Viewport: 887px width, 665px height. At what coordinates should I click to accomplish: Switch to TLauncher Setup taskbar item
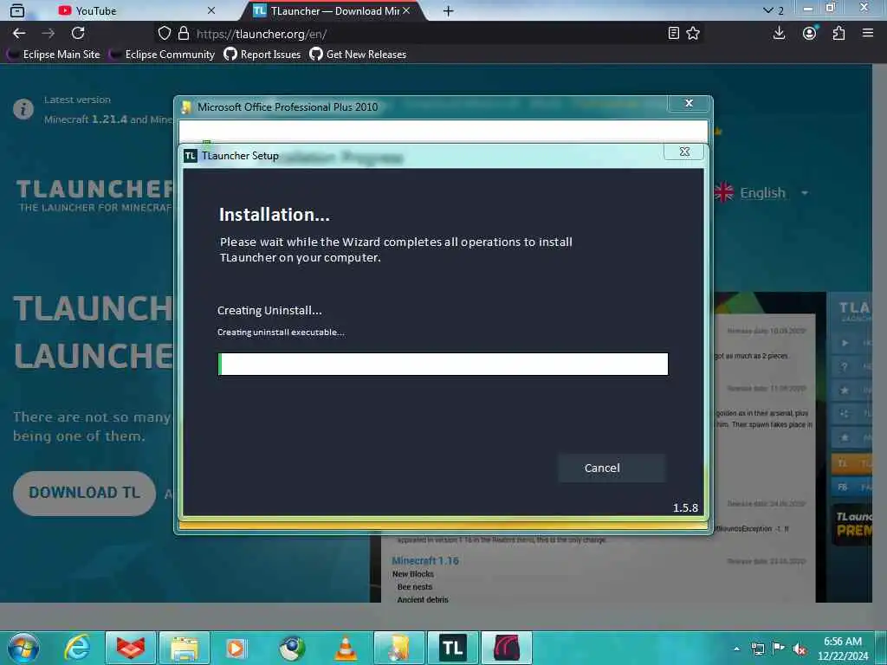(x=452, y=648)
